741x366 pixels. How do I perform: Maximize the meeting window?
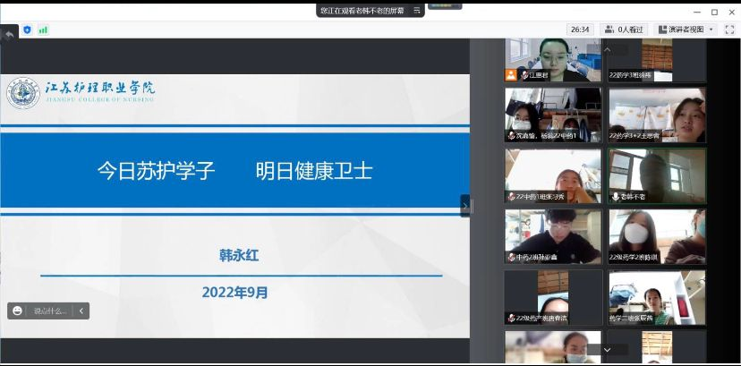pyautogui.click(x=714, y=12)
